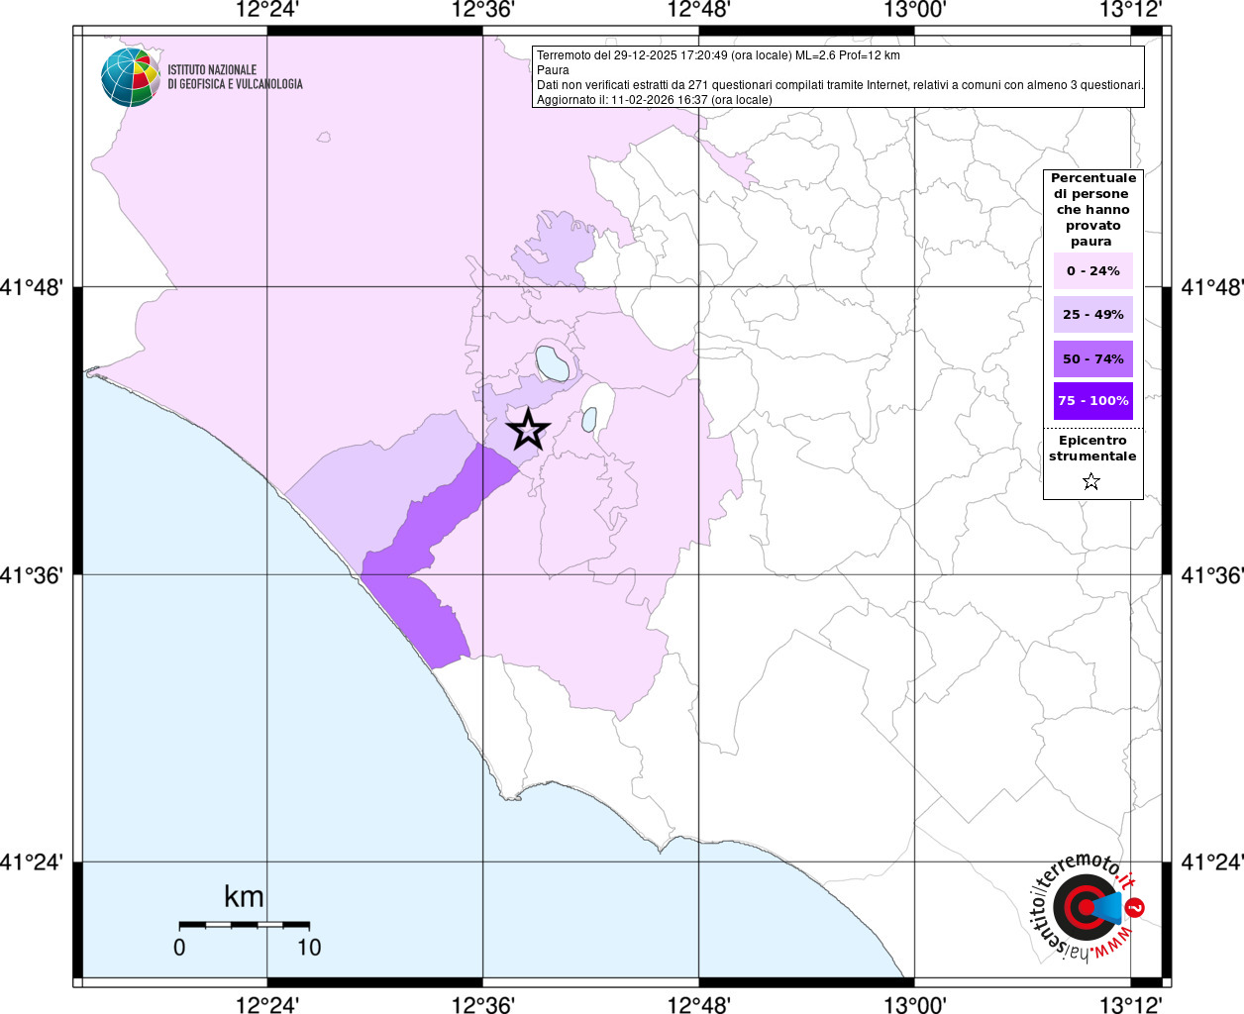Click 'Istituto Nazionale di Geofisica e Vulcanologia' text
1244x1014 pixels.
click(235, 77)
